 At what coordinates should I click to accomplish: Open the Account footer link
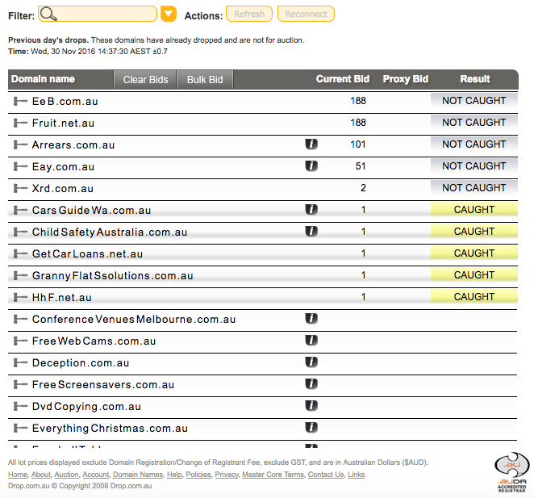pyautogui.click(x=96, y=475)
